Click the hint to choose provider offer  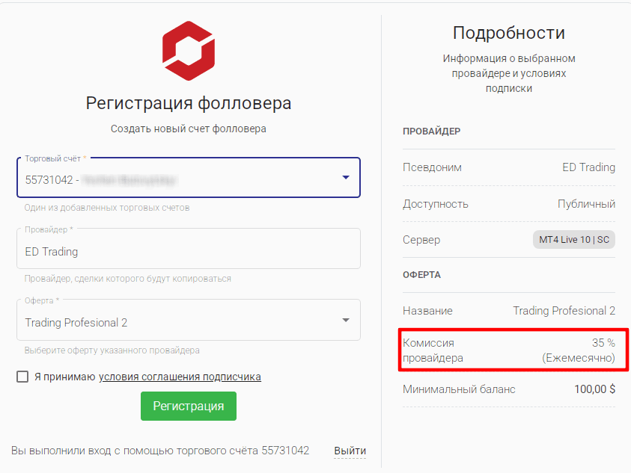112,350
